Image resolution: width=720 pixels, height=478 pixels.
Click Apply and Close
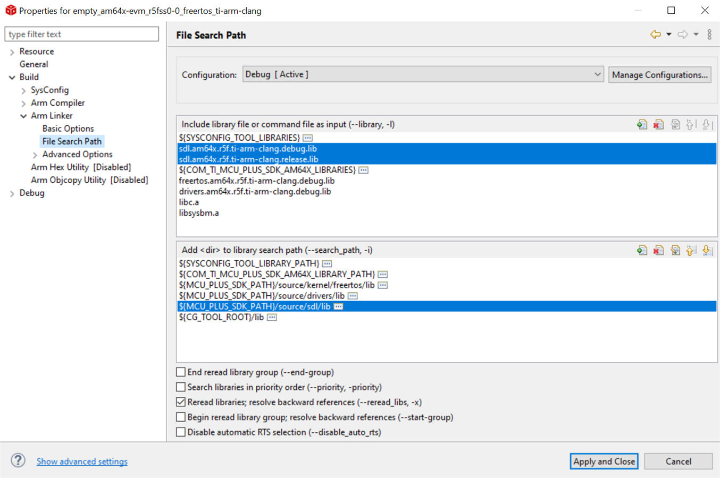tap(604, 461)
